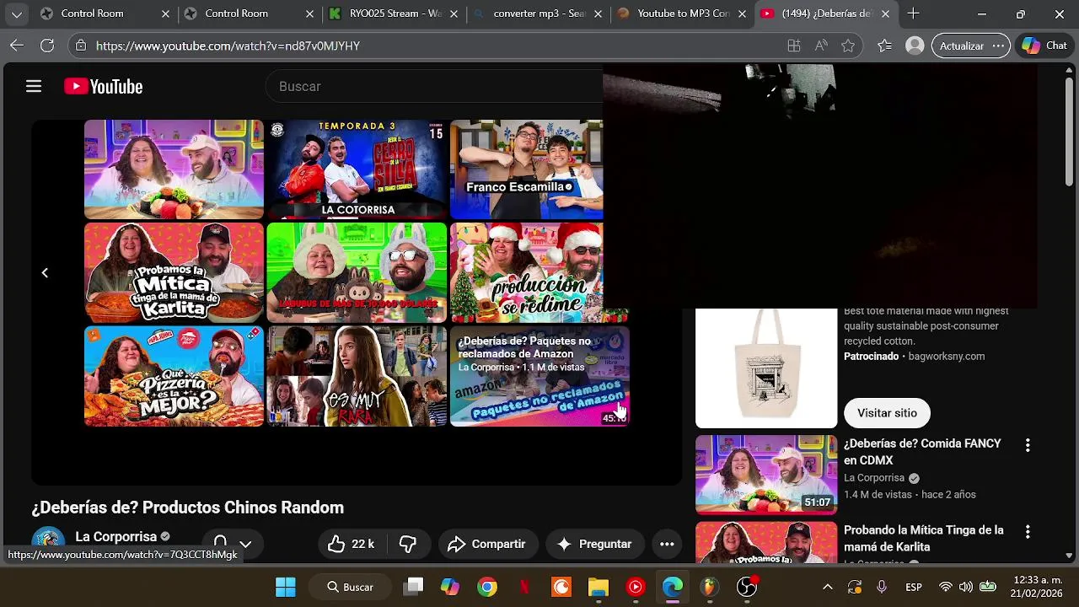
Task: Open La Corporrisa channel avatar
Action: [x=48, y=542]
